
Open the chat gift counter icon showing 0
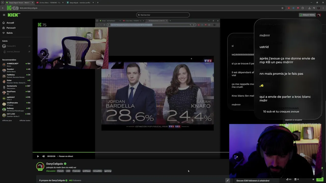[x=297, y=179]
